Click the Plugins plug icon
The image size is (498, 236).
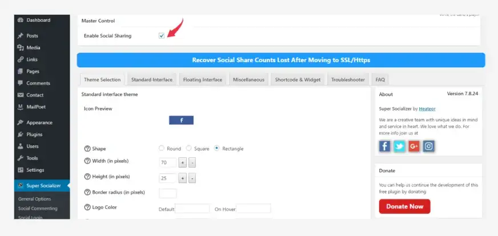(x=21, y=134)
